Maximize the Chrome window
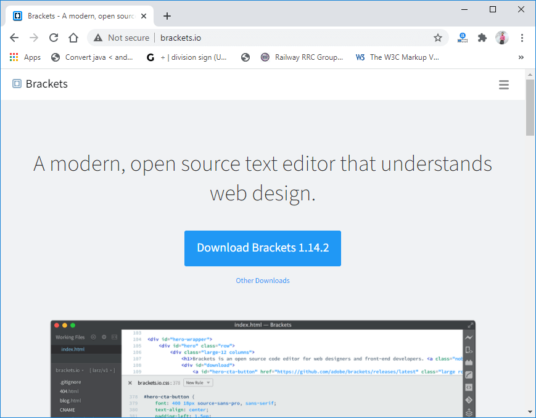Viewport: 536px width, 418px height. [493, 10]
